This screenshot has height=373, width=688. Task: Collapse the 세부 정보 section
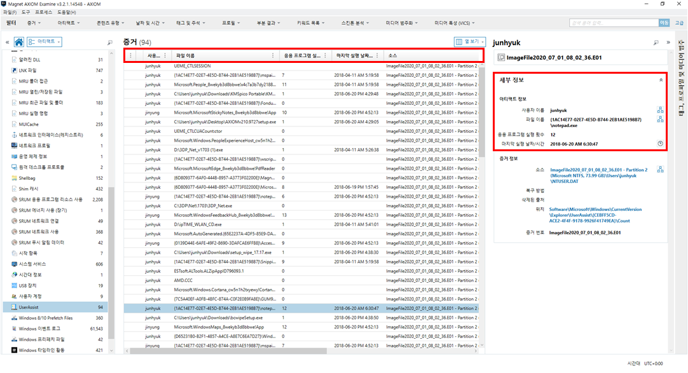(661, 80)
